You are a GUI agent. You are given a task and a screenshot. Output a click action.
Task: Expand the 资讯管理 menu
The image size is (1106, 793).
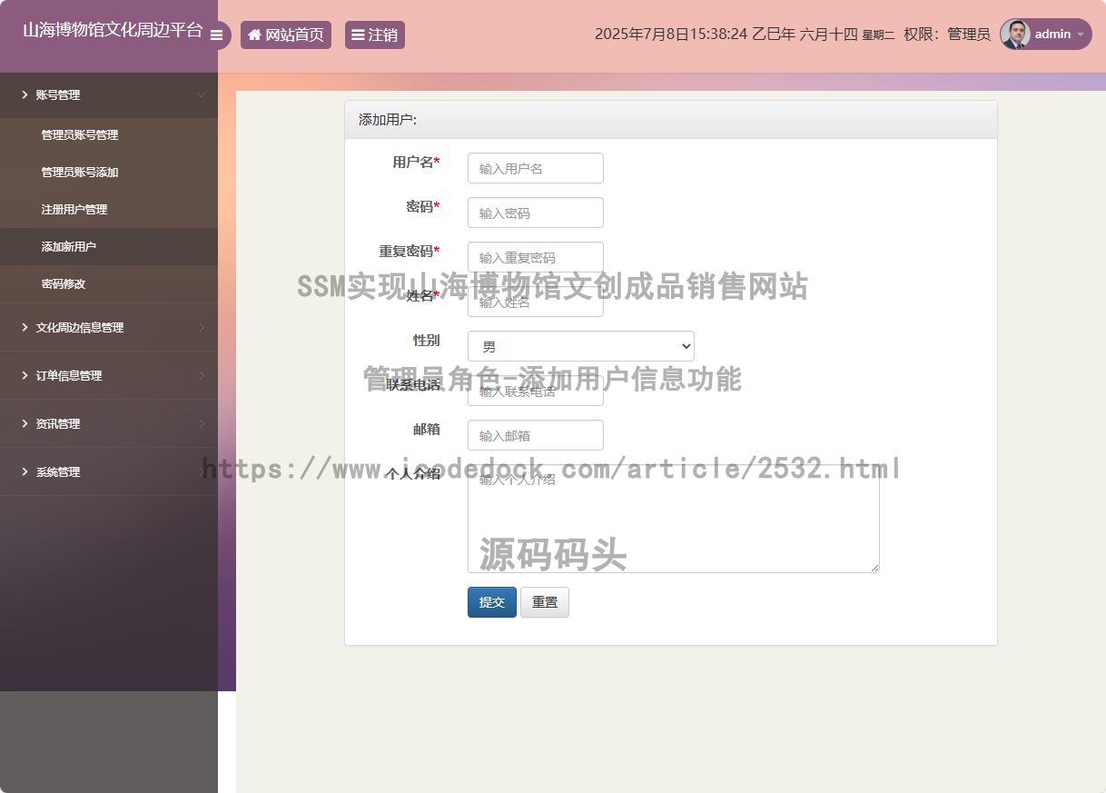pyautogui.click(x=109, y=423)
